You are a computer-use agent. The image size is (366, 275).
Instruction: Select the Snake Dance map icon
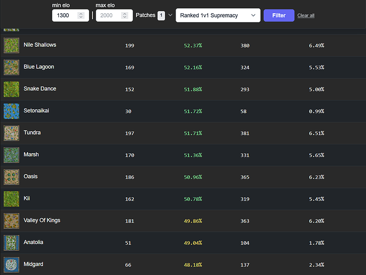click(x=12, y=89)
